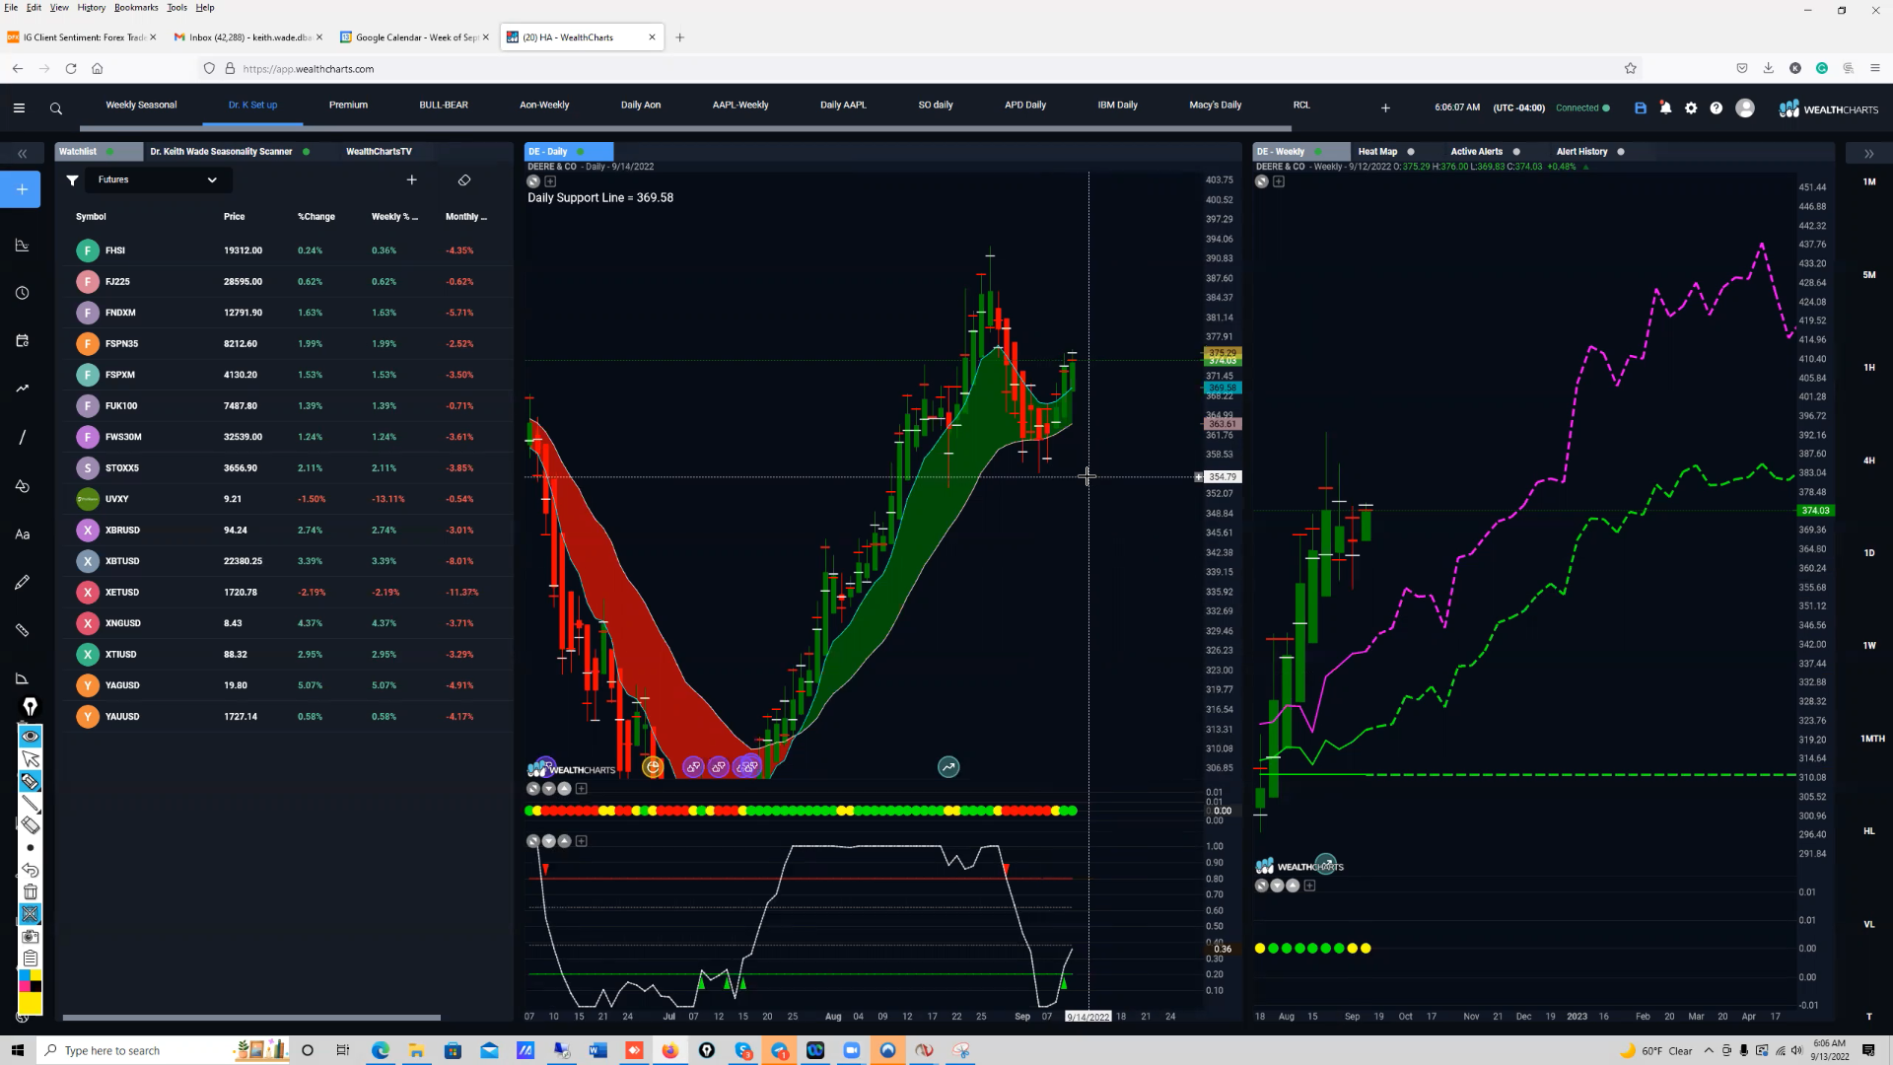Toggle the Heat Map tab indicator dot
Viewport: 1893px width, 1065px height.
coord(1411,152)
